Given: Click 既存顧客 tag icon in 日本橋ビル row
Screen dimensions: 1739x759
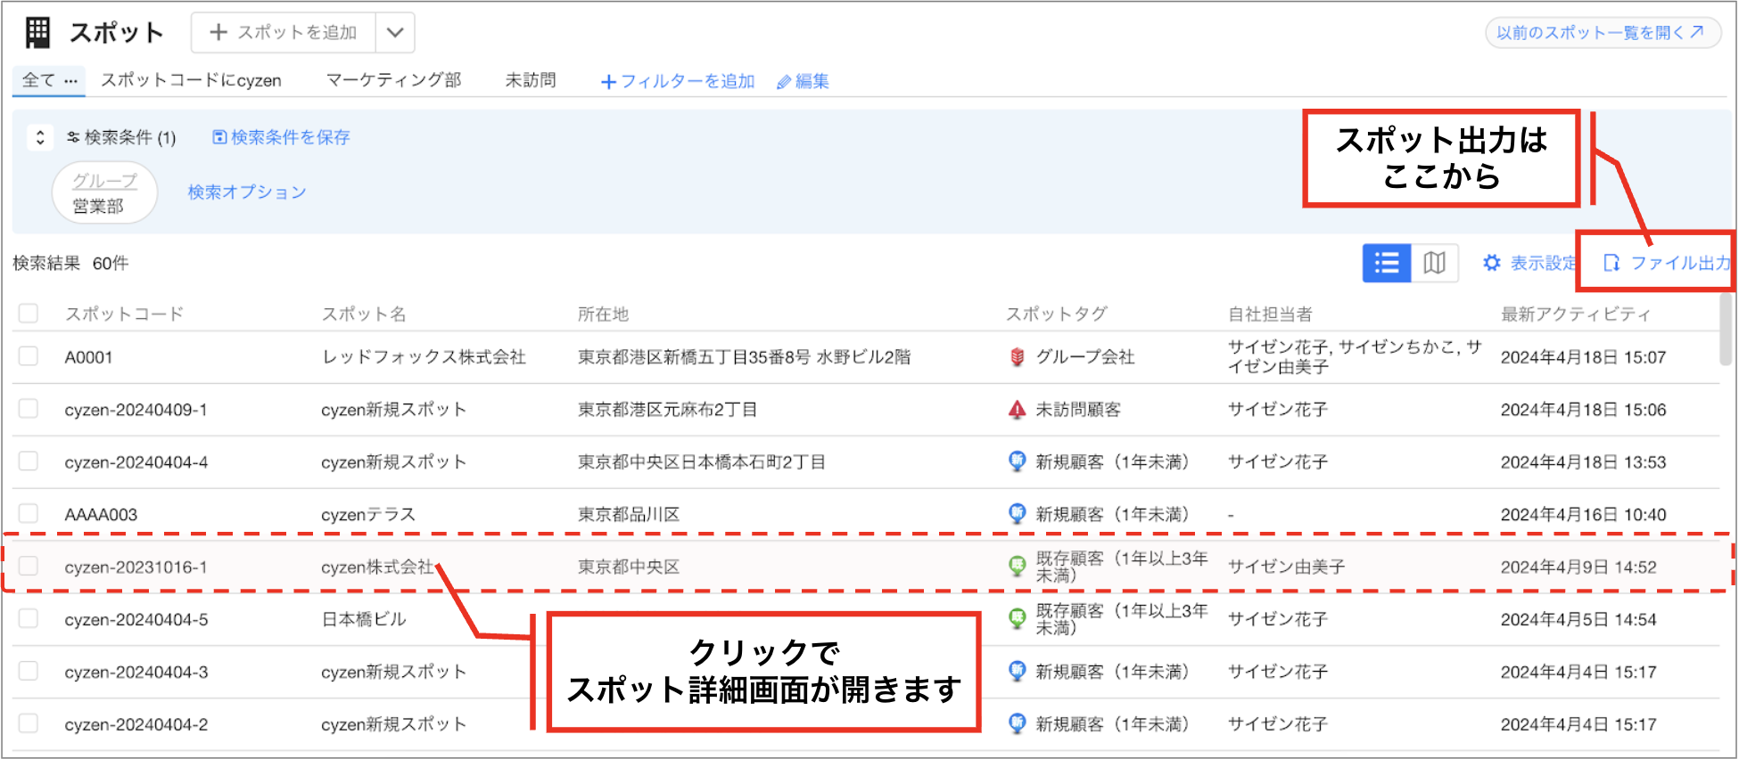Looking at the screenshot, I should click(x=1017, y=619).
